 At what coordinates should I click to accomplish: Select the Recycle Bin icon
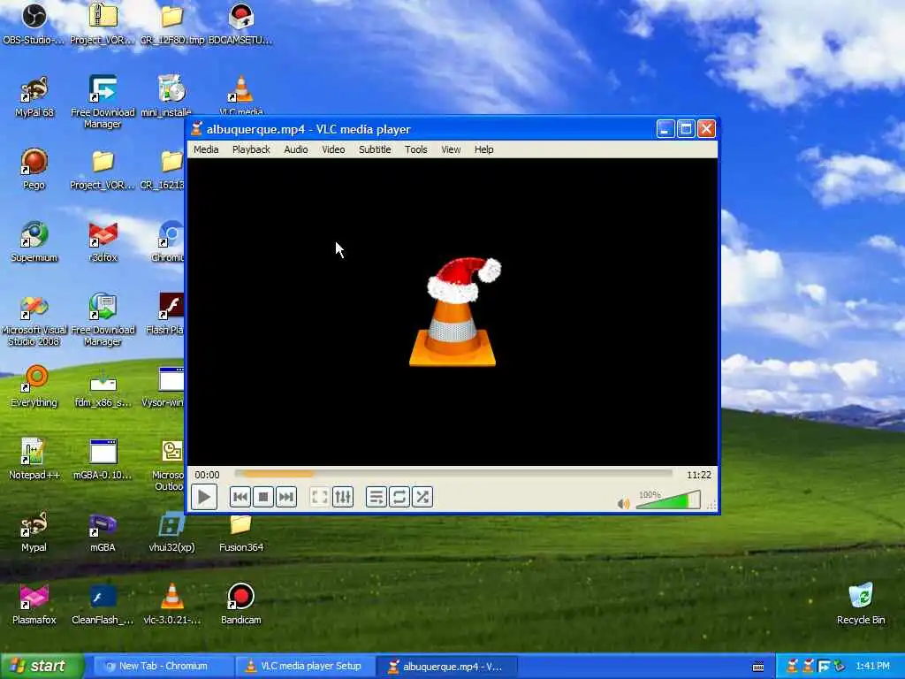tap(861, 604)
